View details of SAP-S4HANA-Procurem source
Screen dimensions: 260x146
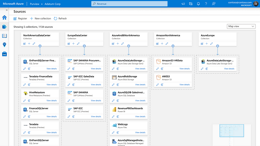96,69
